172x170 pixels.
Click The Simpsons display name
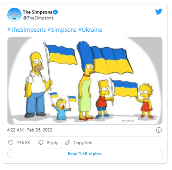click(38, 12)
